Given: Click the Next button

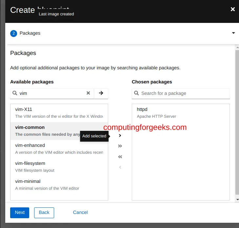Looking at the screenshot, I should point(20,213).
